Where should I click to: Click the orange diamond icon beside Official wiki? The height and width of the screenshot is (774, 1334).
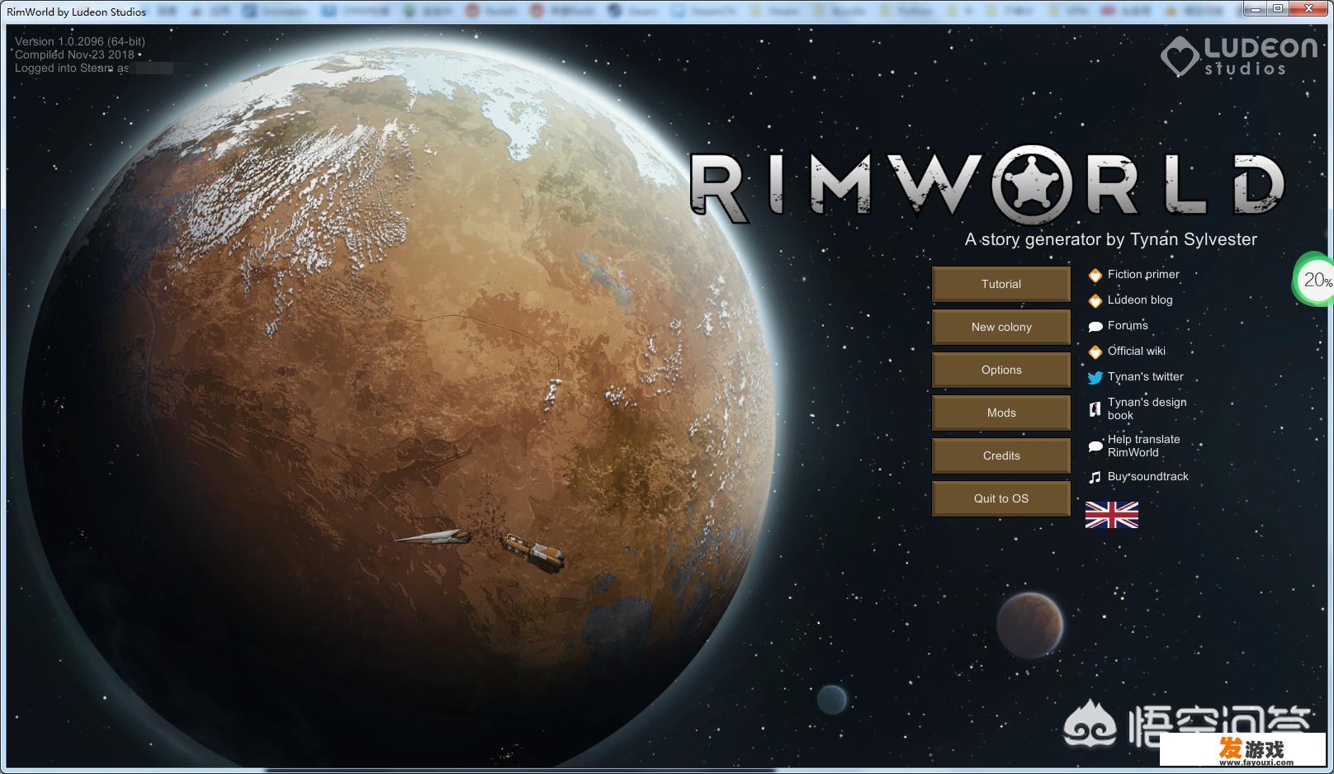click(x=1095, y=352)
